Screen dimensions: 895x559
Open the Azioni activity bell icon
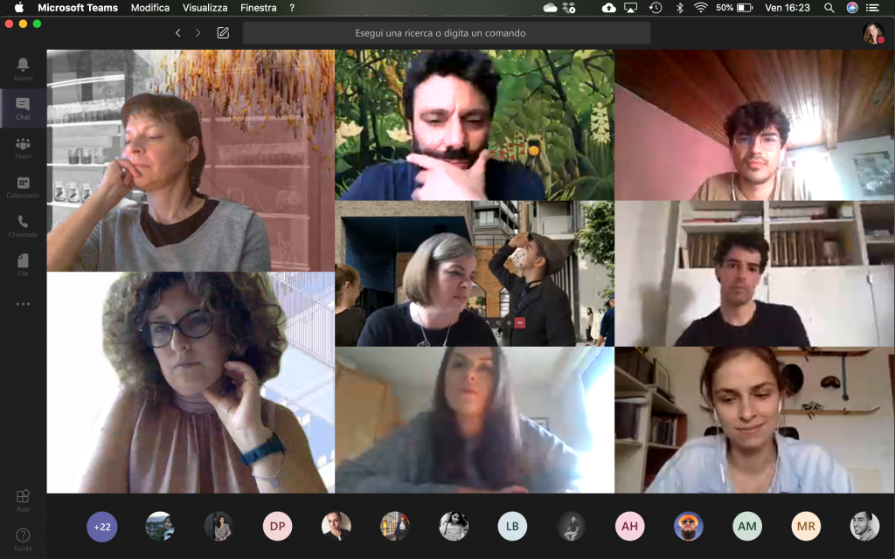(x=23, y=66)
